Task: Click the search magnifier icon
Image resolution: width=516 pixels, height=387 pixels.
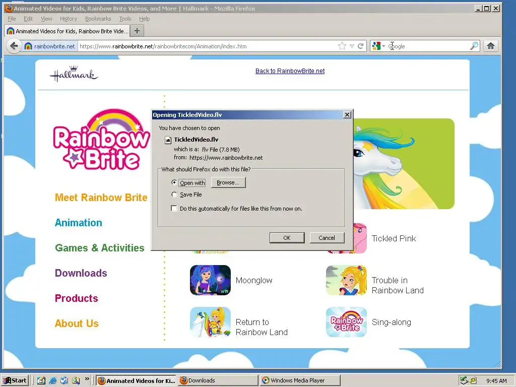Action: click(x=474, y=46)
